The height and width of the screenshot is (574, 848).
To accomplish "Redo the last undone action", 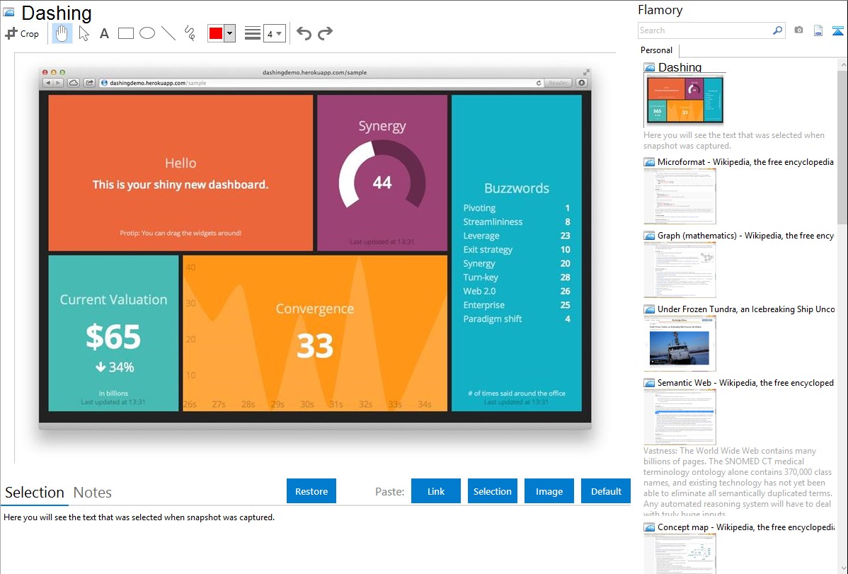I will (x=325, y=33).
